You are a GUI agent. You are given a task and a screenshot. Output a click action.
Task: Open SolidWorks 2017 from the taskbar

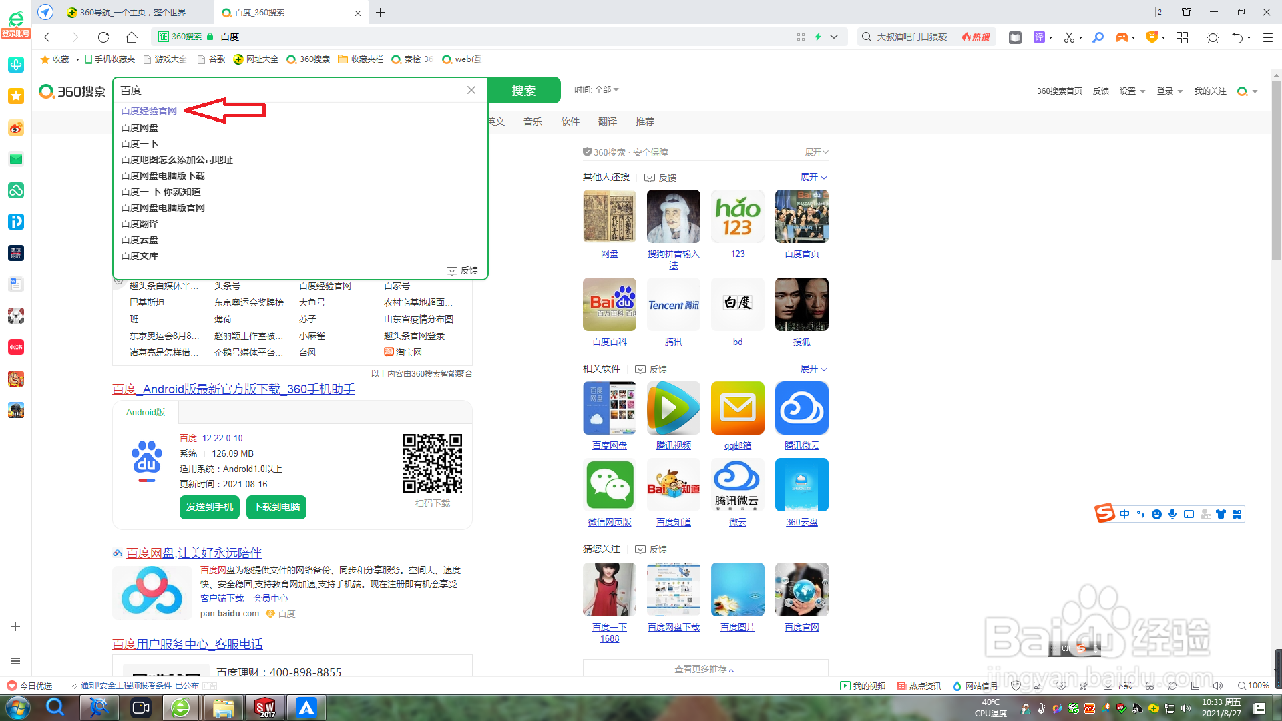265,708
